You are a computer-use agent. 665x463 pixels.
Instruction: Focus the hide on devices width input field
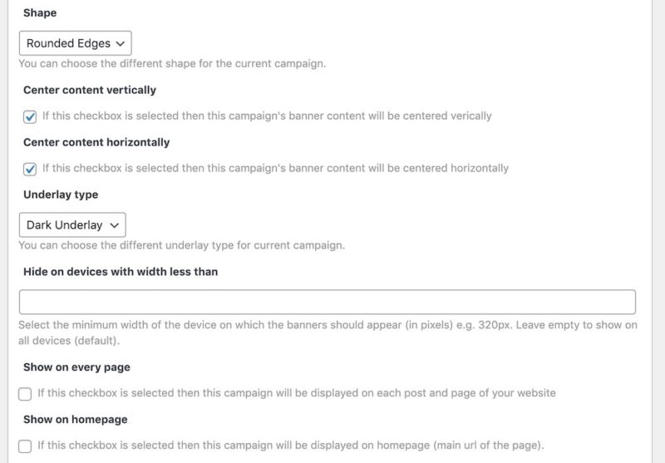pyautogui.click(x=327, y=302)
